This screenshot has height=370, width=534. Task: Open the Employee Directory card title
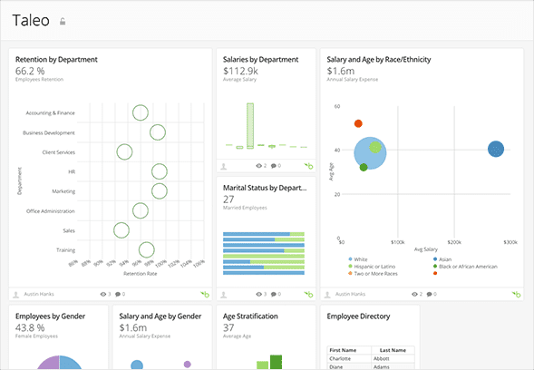coord(358,316)
